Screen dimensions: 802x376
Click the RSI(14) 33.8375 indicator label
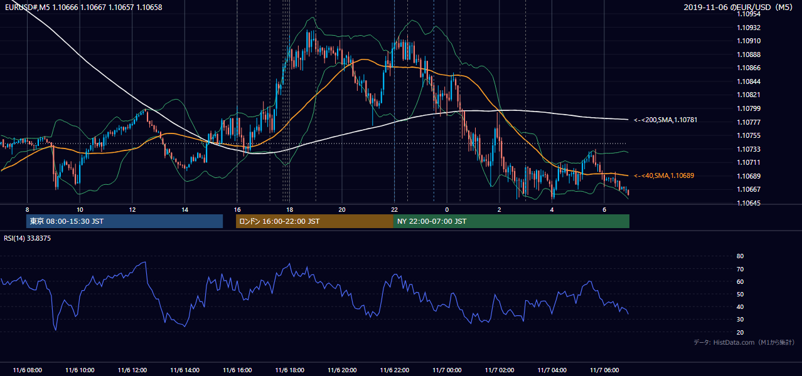[28, 238]
